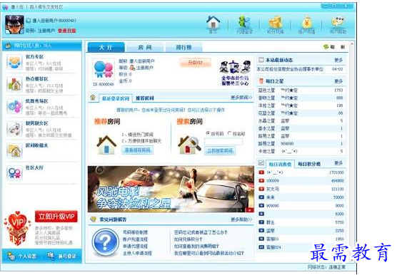Viewport: 397px width, 275px height.
Task: Click the chart icon beside 每日消费榜
Action: click(x=261, y=163)
